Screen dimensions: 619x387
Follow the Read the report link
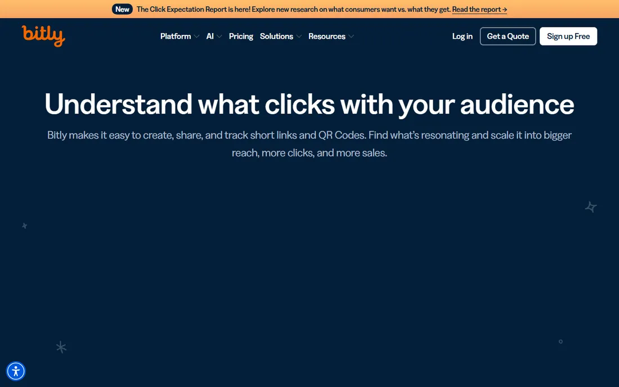[x=479, y=10]
